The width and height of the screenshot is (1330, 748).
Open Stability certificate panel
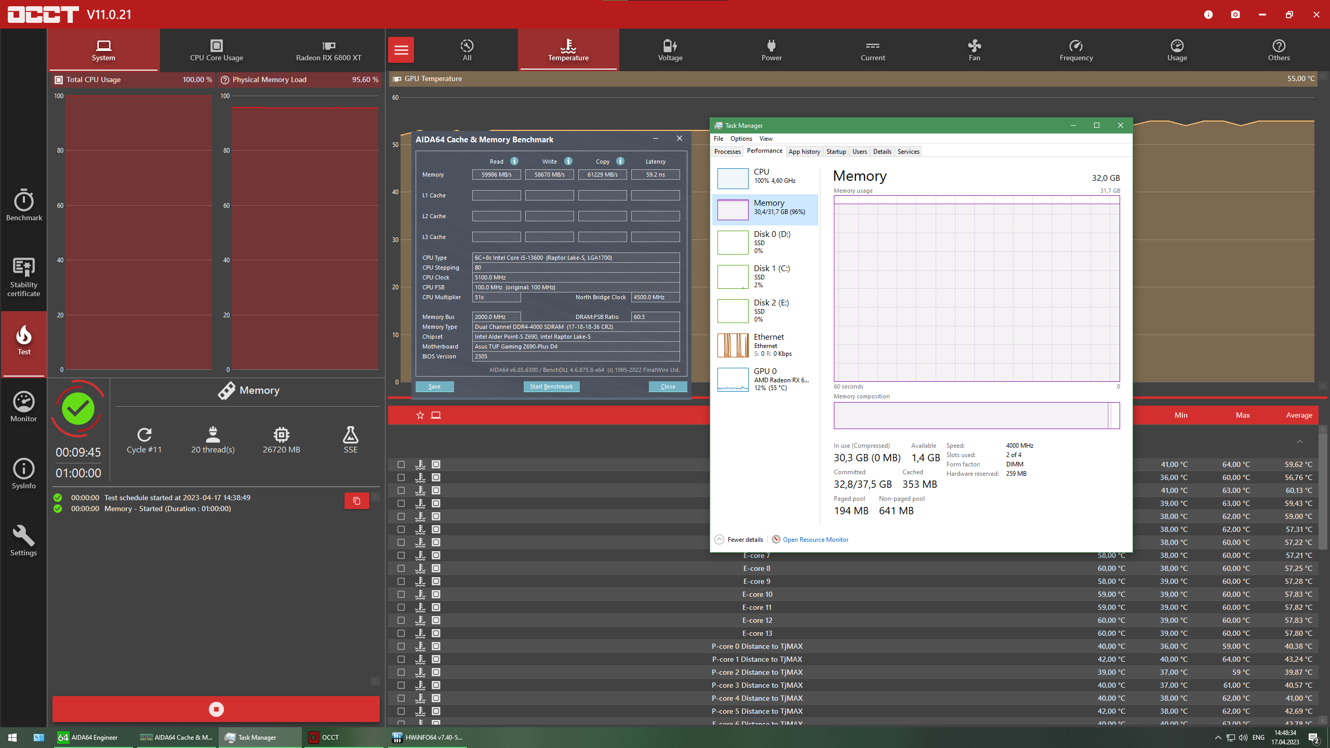24,277
